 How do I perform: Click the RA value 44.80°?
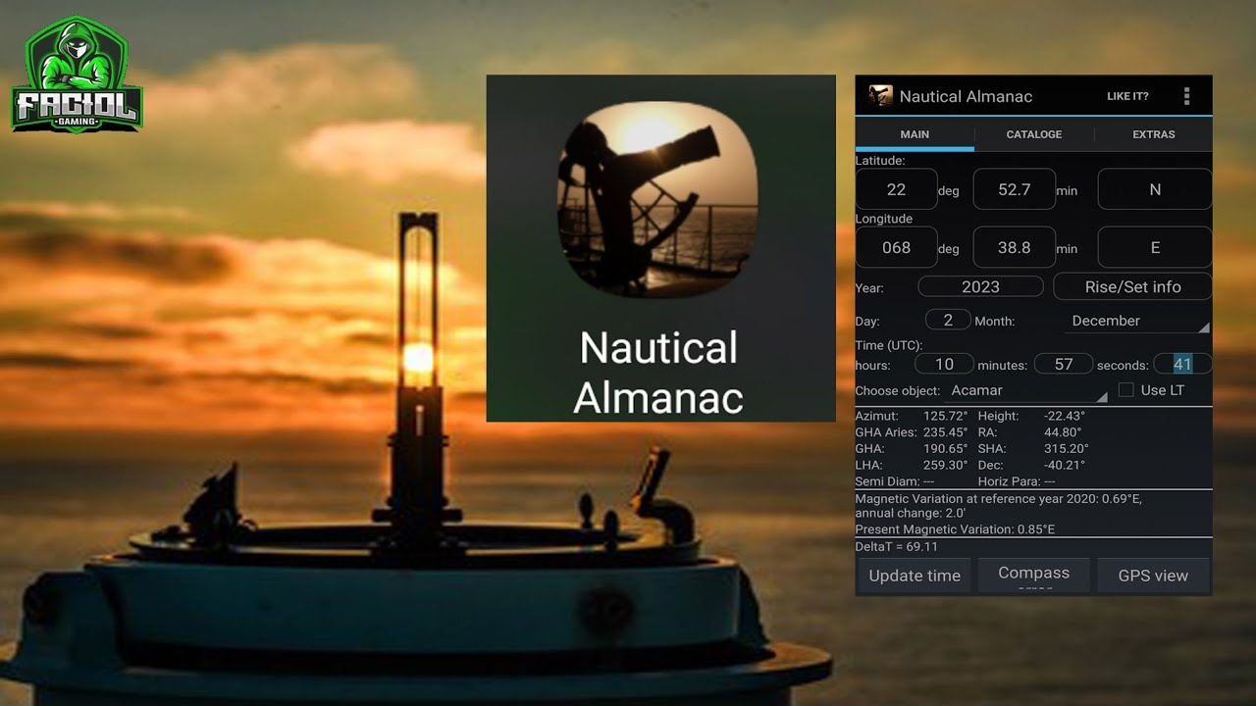tap(1063, 432)
